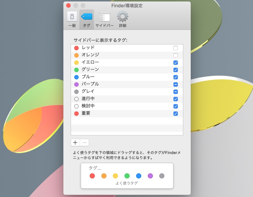Pick the red favorite tag swatch

click(92, 176)
